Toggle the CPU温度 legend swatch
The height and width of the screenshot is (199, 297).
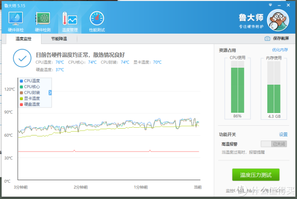tap(21, 81)
